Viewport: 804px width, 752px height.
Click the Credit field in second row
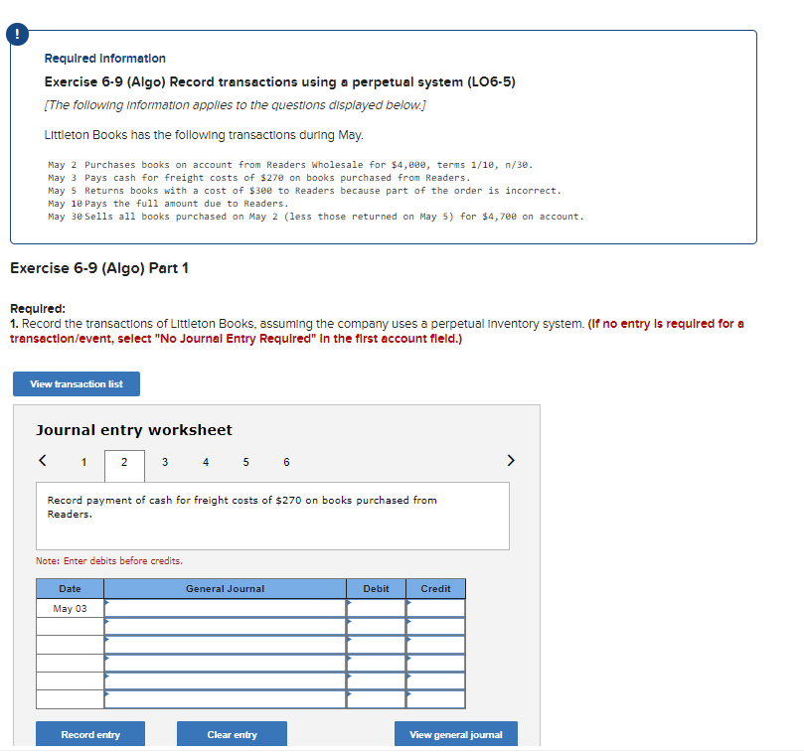tap(436, 627)
